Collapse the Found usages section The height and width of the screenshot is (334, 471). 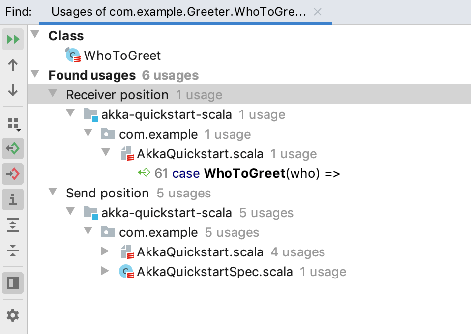coord(34,75)
